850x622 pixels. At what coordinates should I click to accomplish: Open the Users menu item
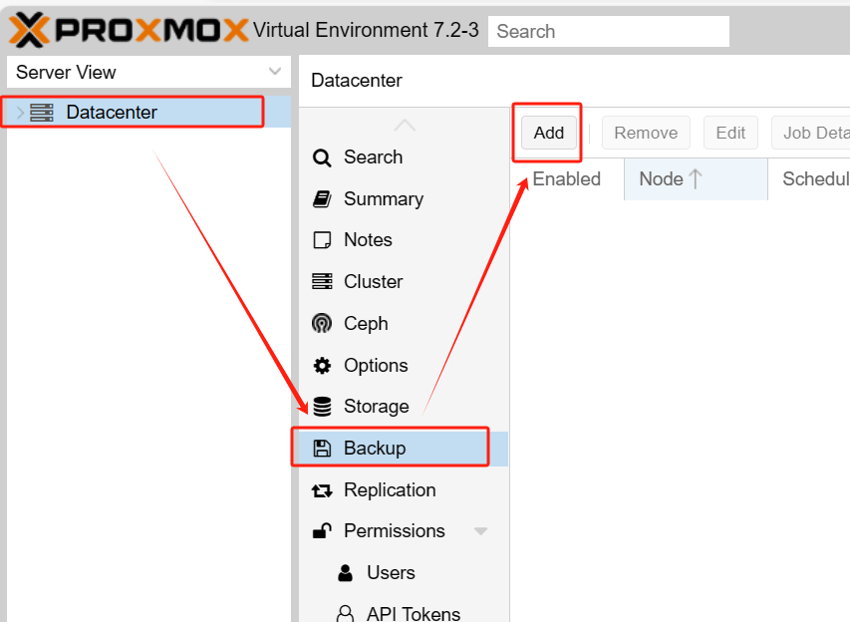pos(390,573)
